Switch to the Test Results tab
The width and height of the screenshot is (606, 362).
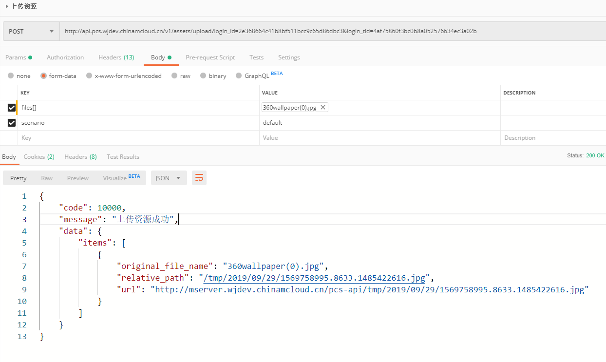click(x=123, y=157)
